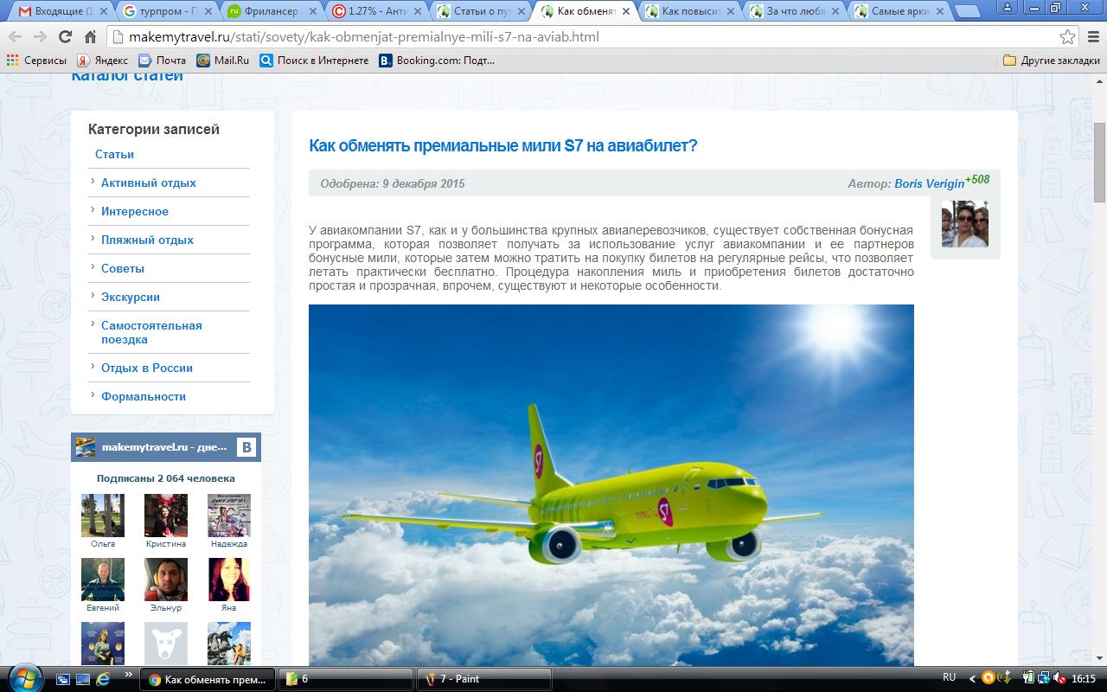
Task: Switch to the Paint window in taskbar
Action: pyautogui.click(x=484, y=679)
